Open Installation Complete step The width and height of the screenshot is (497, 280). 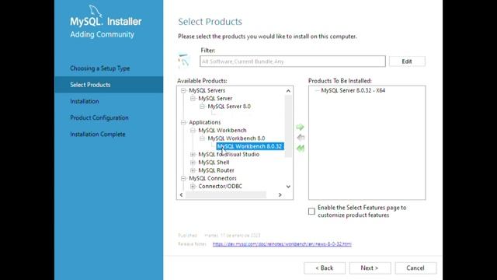click(x=98, y=135)
